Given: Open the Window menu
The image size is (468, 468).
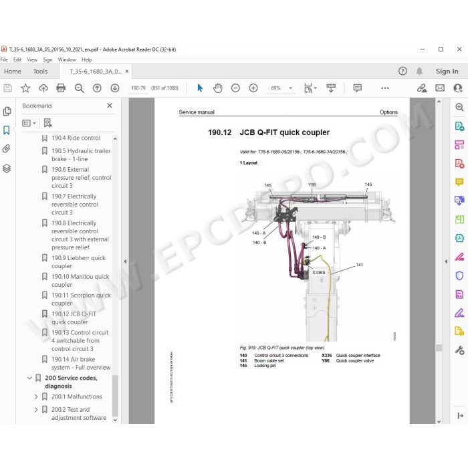Looking at the screenshot, I should click(x=67, y=60).
